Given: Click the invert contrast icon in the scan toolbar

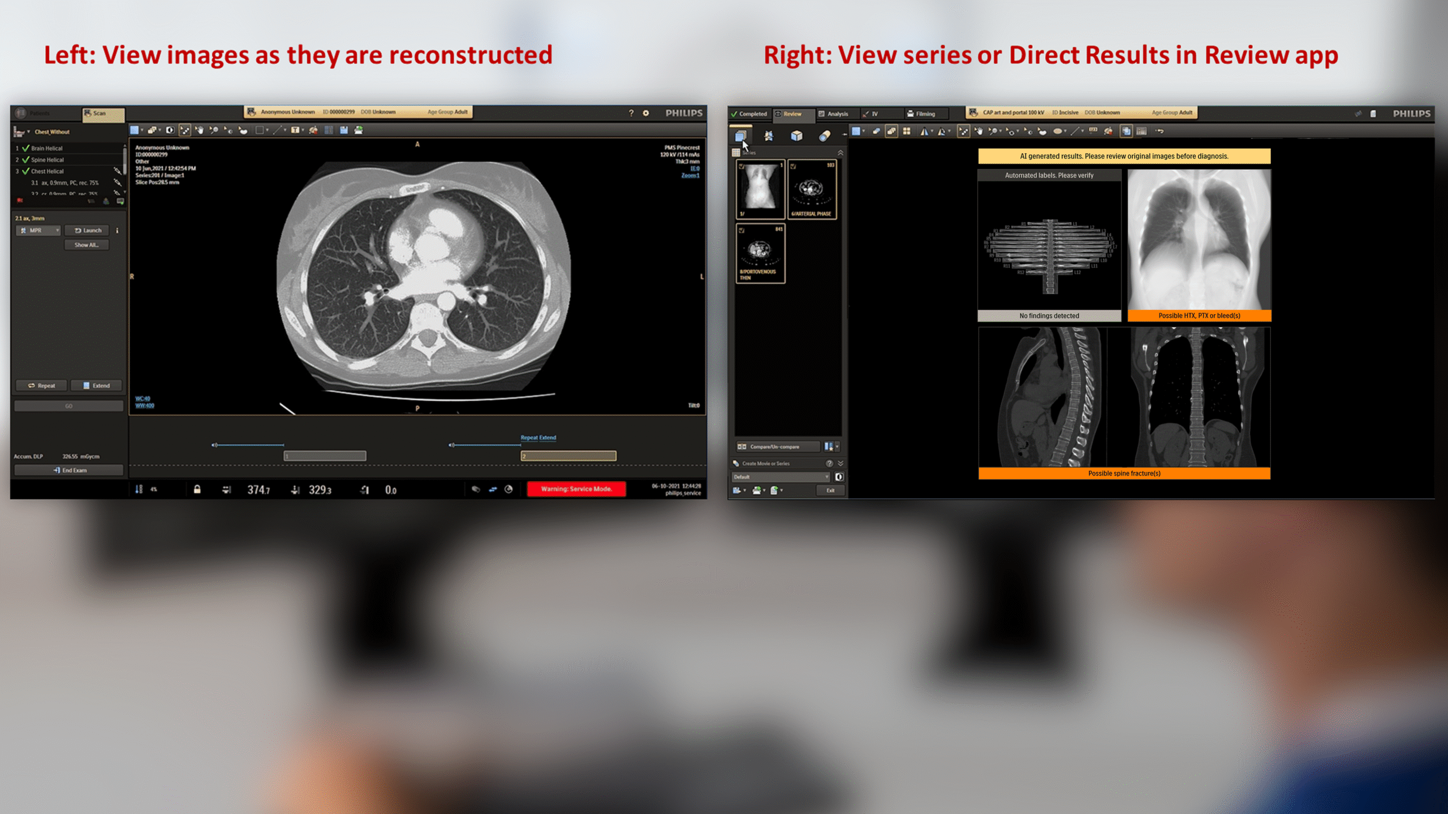Looking at the screenshot, I should point(170,130).
